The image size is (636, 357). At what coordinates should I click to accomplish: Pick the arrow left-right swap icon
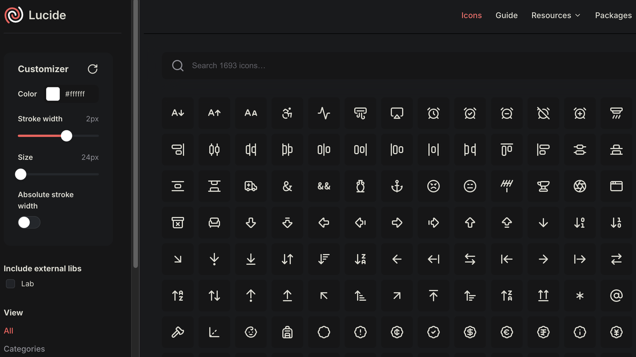coord(470,259)
